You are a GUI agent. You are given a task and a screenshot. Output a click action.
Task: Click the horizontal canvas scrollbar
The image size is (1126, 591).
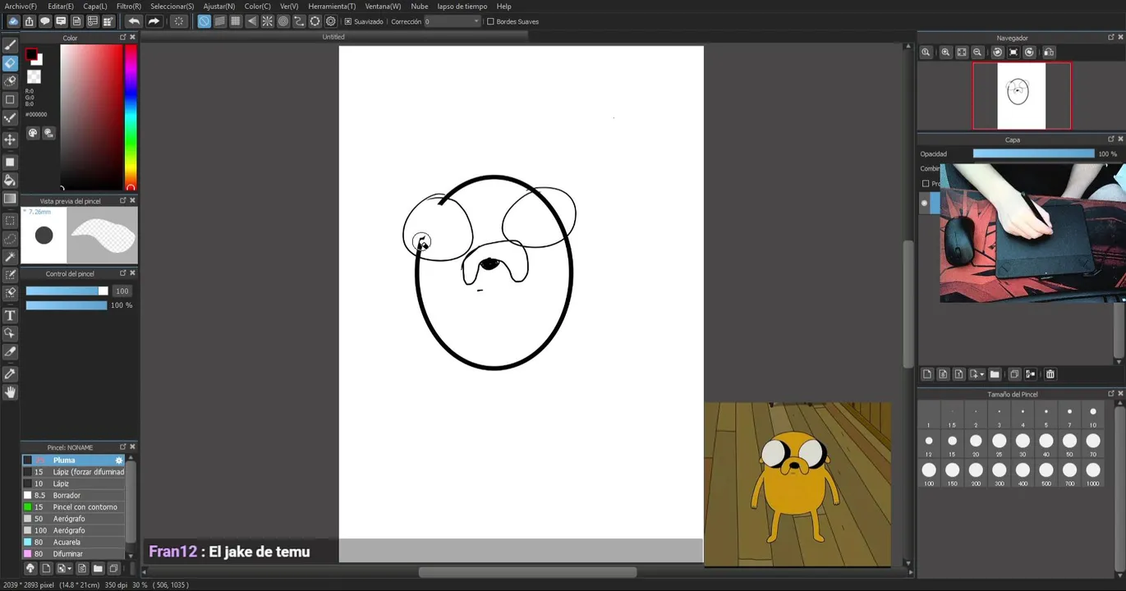528,572
